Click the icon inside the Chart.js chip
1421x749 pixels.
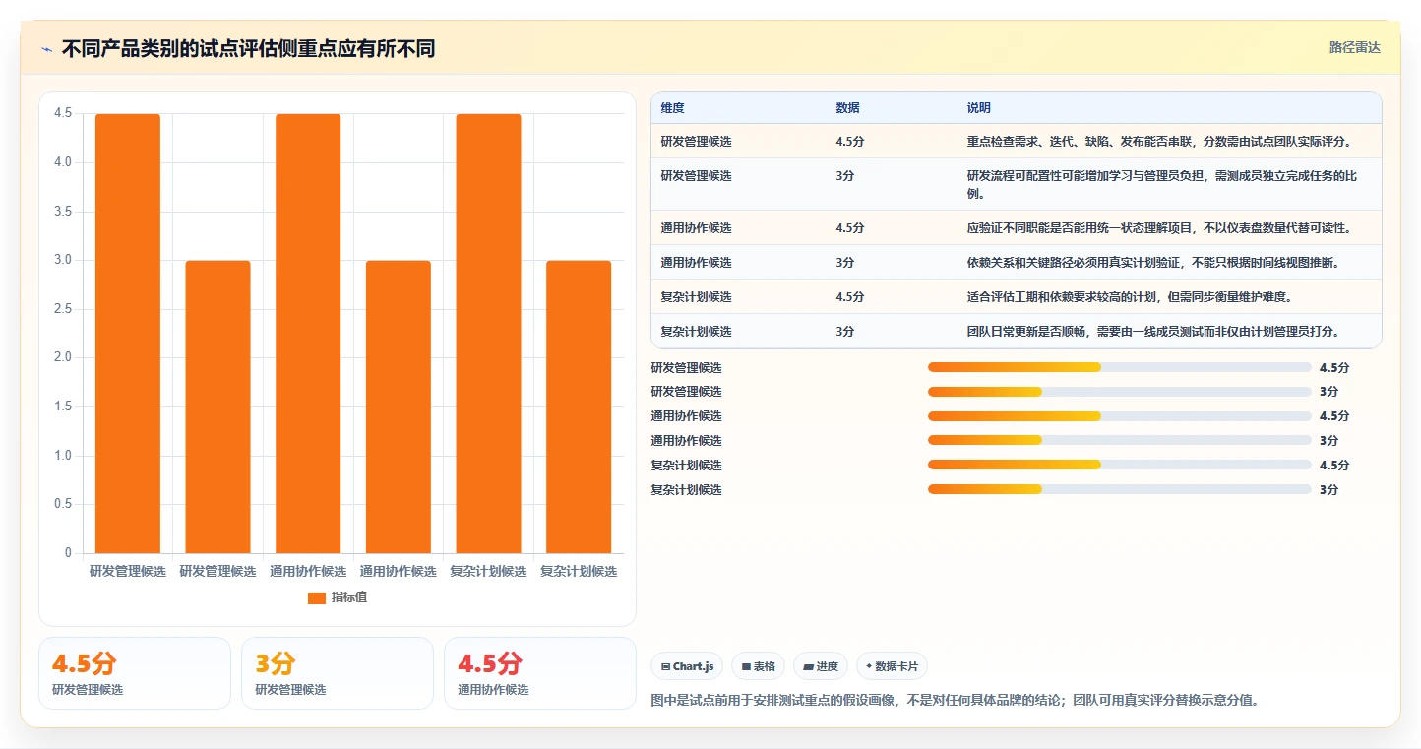click(x=666, y=666)
